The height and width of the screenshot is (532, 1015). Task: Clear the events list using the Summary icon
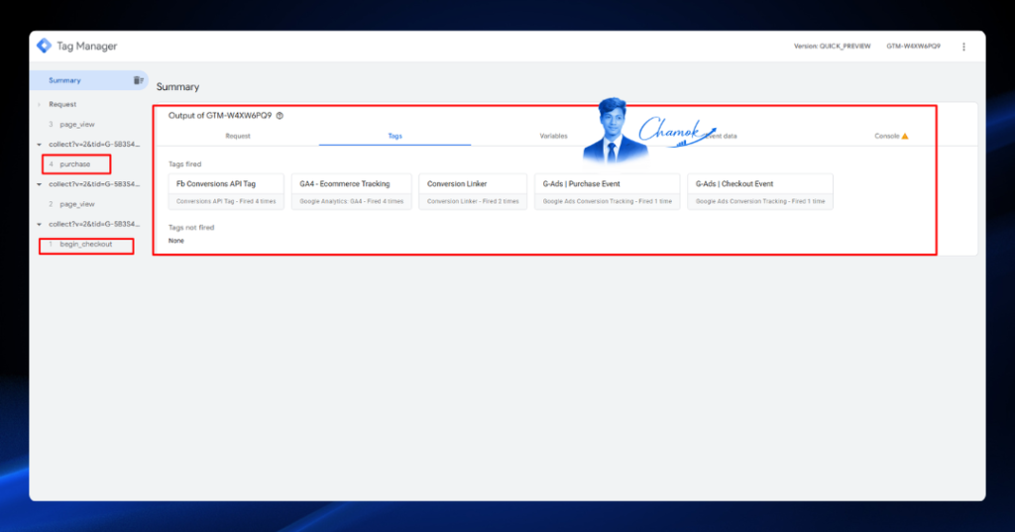click(138, 80)
